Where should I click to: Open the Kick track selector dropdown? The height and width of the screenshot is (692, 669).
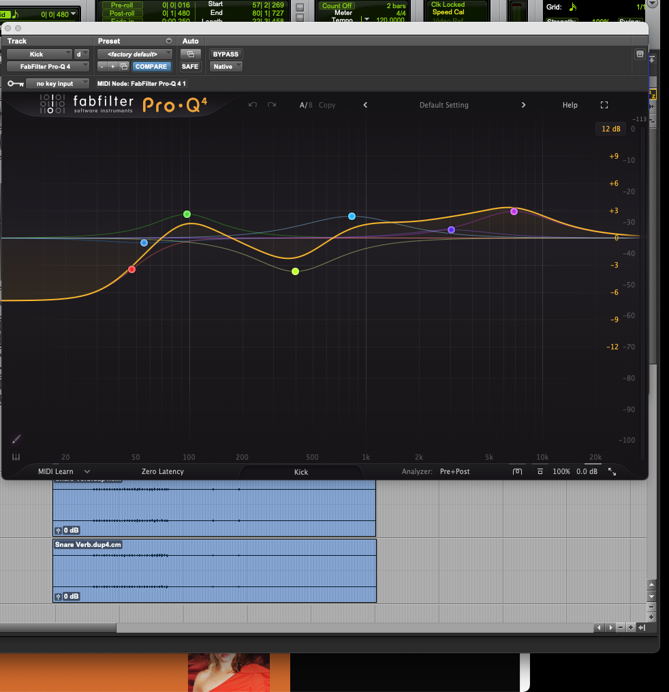[40, 54]
